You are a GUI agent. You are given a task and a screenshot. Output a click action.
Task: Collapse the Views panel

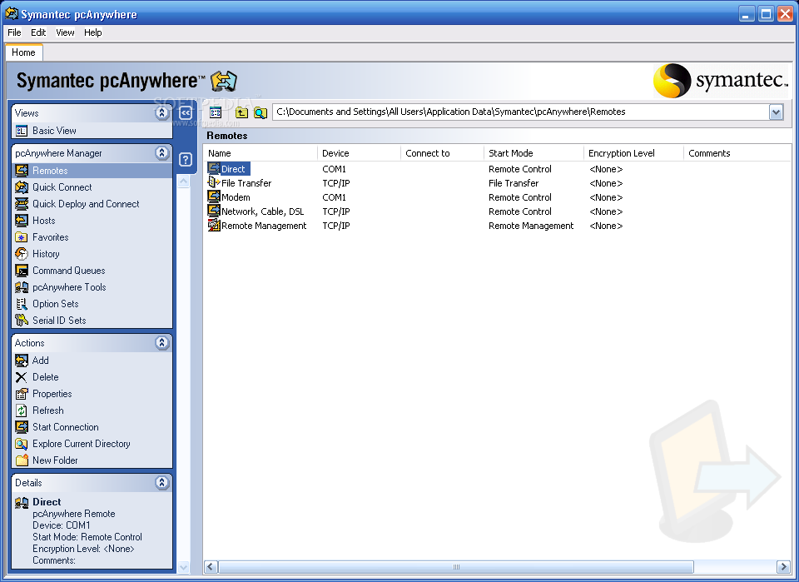162,113
